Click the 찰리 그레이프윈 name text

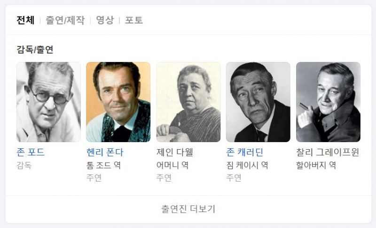[x=328, y=152]
